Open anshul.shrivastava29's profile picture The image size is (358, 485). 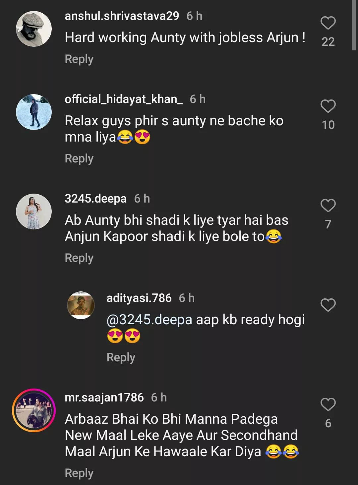34,29
